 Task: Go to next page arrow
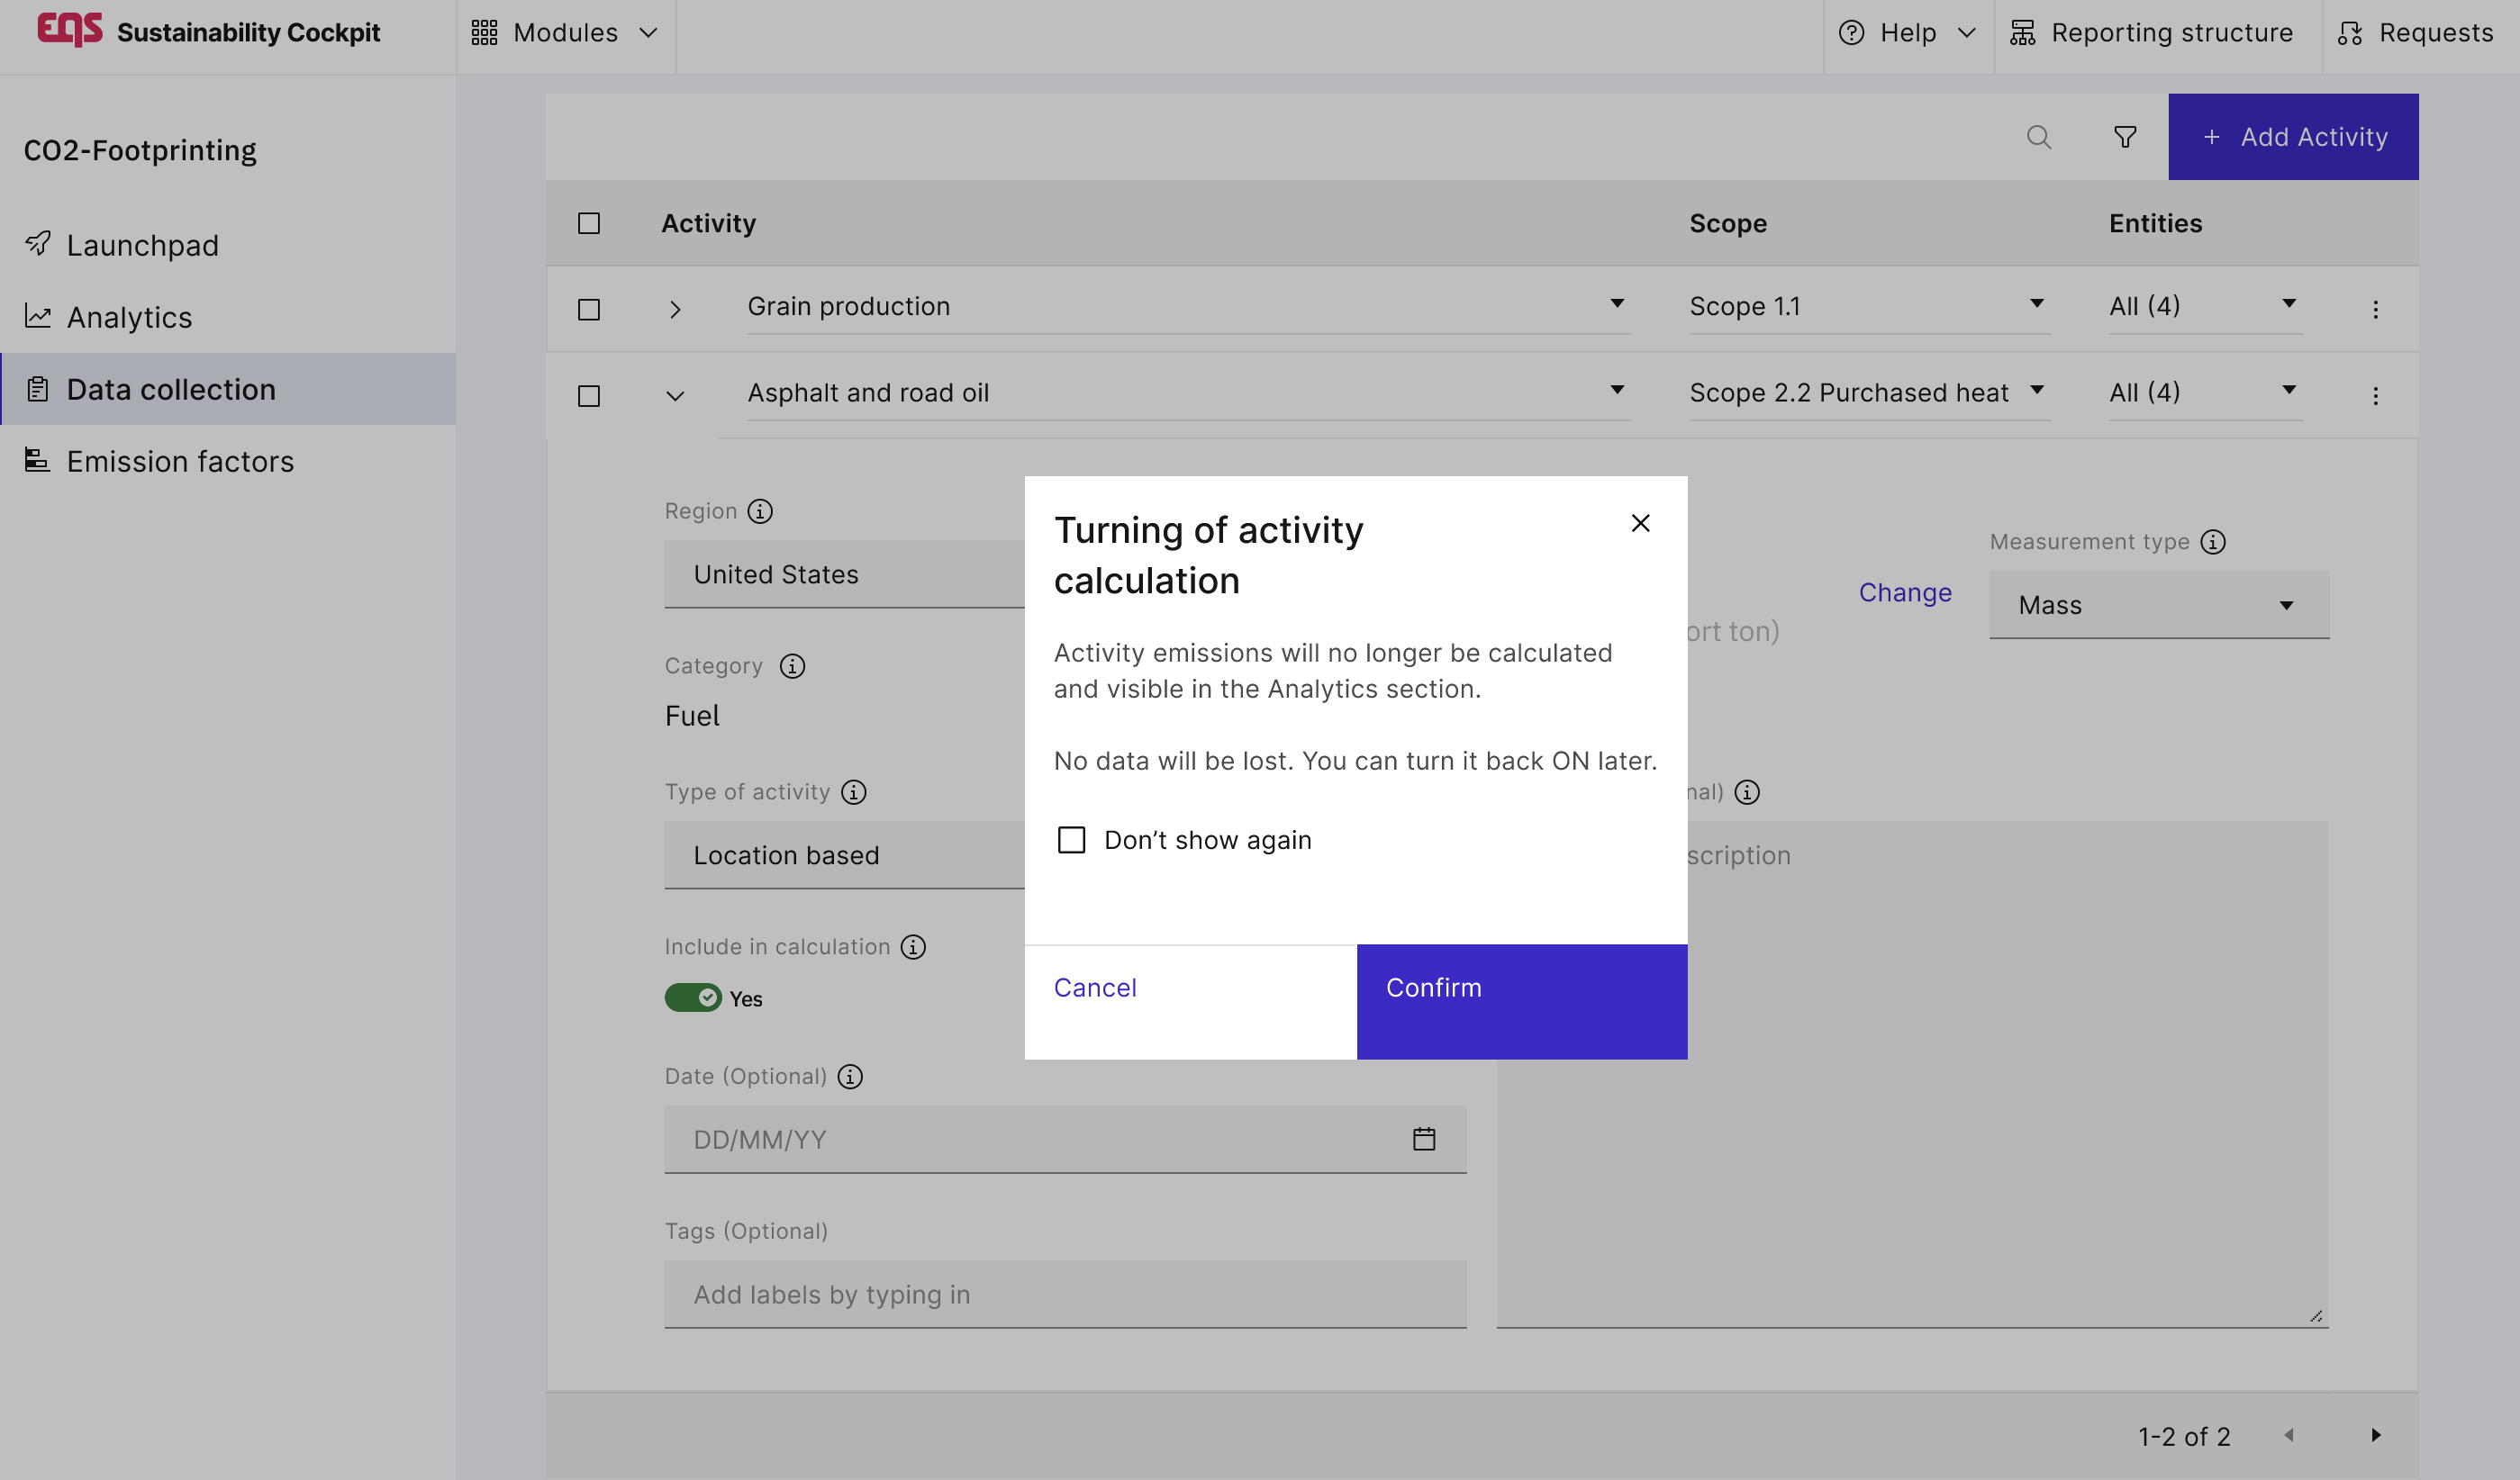pos(2375,1435)
